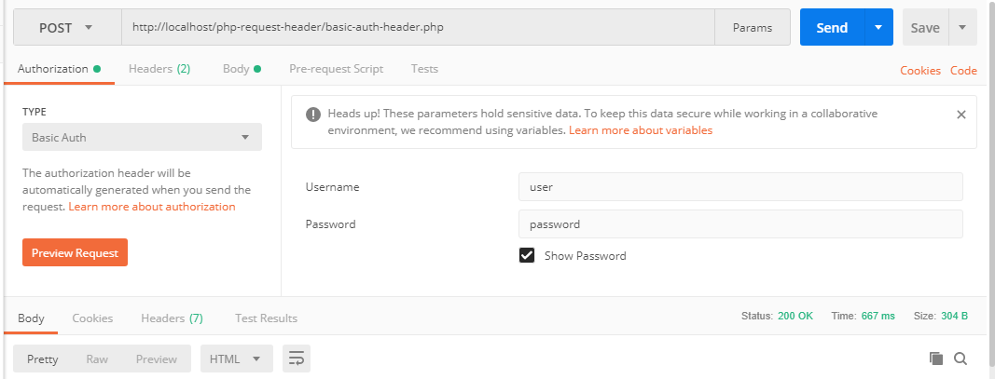The width and height of the screenshot is (995, 379).
Task: Expand the Save options arrow
Action: (x=962, y=28)
